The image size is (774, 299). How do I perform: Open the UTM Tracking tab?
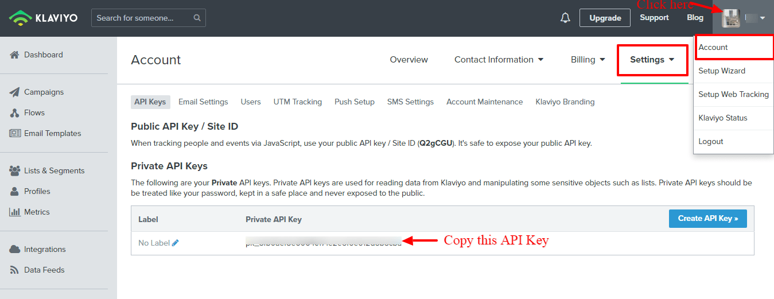[x=298, y=102]
